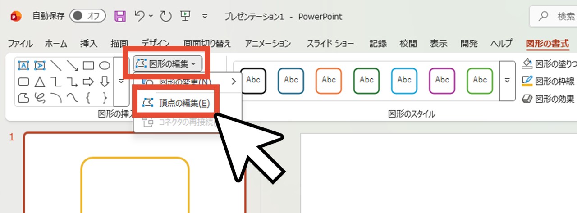Open the 図形の編集 dropdown
Viewport: 577px width, 213px height.
click(167, 64)
